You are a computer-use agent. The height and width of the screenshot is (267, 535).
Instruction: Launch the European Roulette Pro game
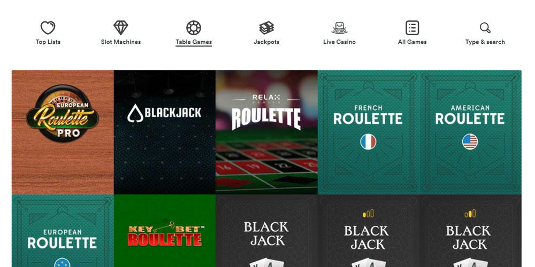click(63, 132)
